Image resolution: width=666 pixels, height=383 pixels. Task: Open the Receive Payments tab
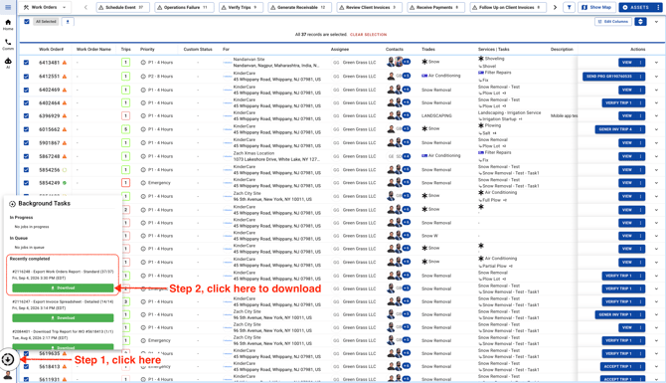(x=435, y=7)
